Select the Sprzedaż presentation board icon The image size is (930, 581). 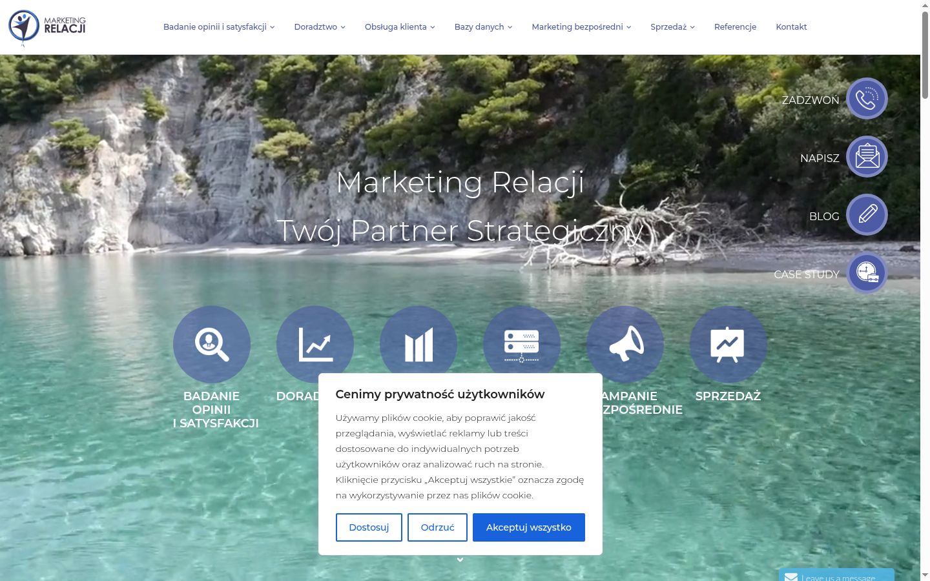click(x=728, y=345)
